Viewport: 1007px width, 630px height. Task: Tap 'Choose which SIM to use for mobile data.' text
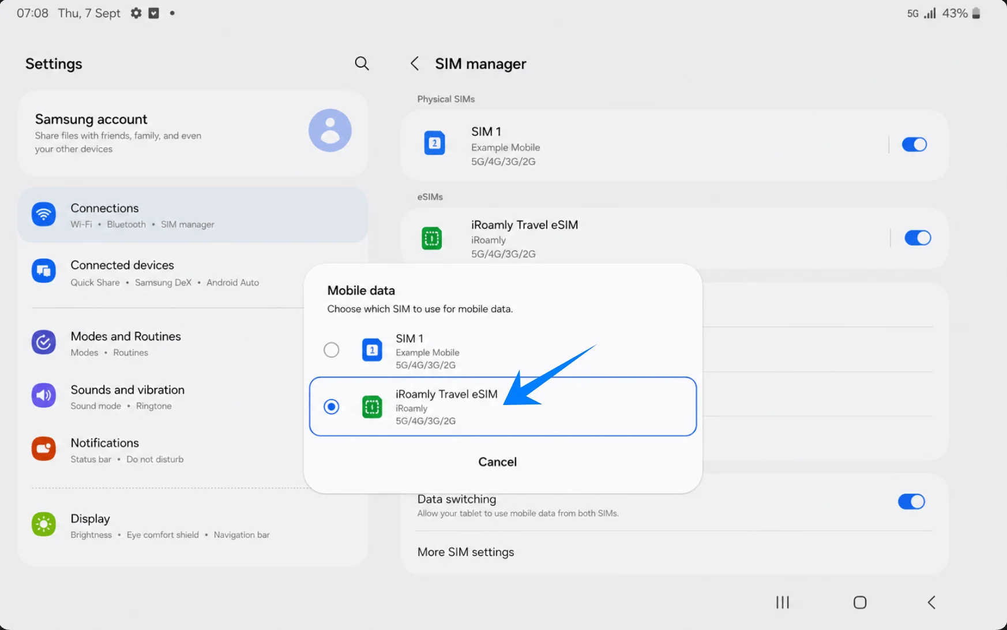[420, 309]
